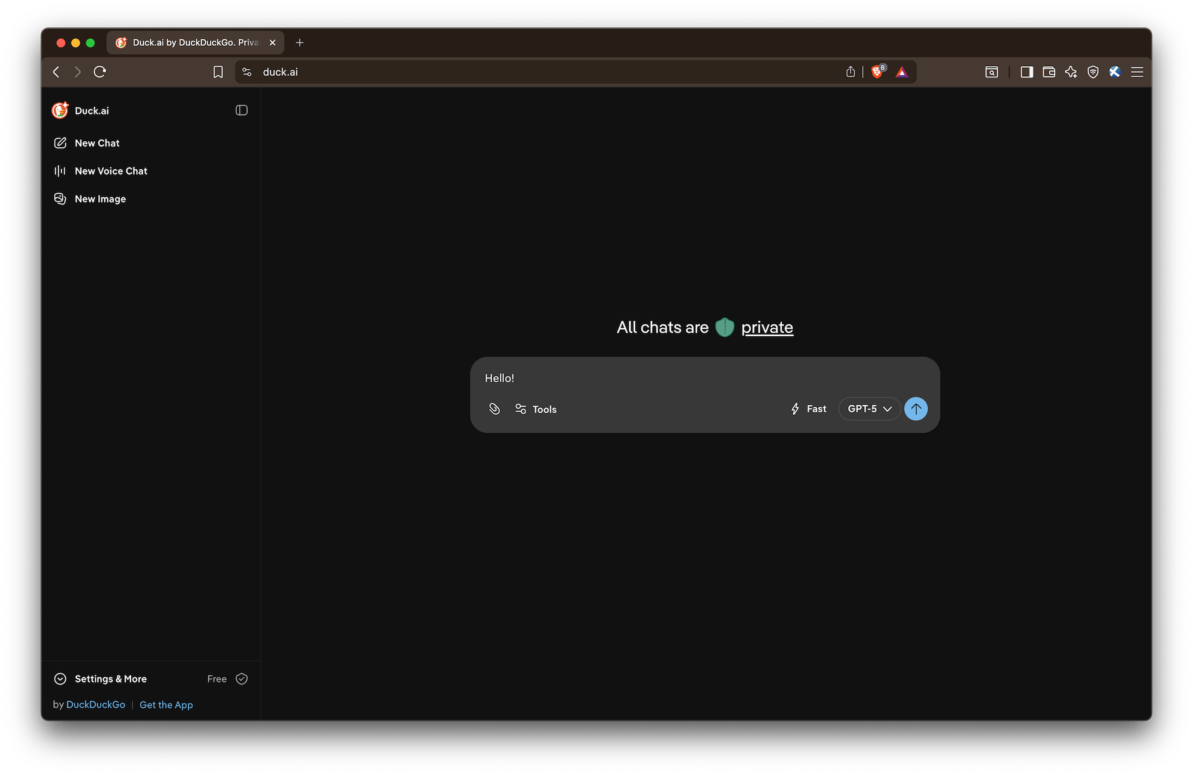Click the New Image icon
1193x775 pixels.
60,199
